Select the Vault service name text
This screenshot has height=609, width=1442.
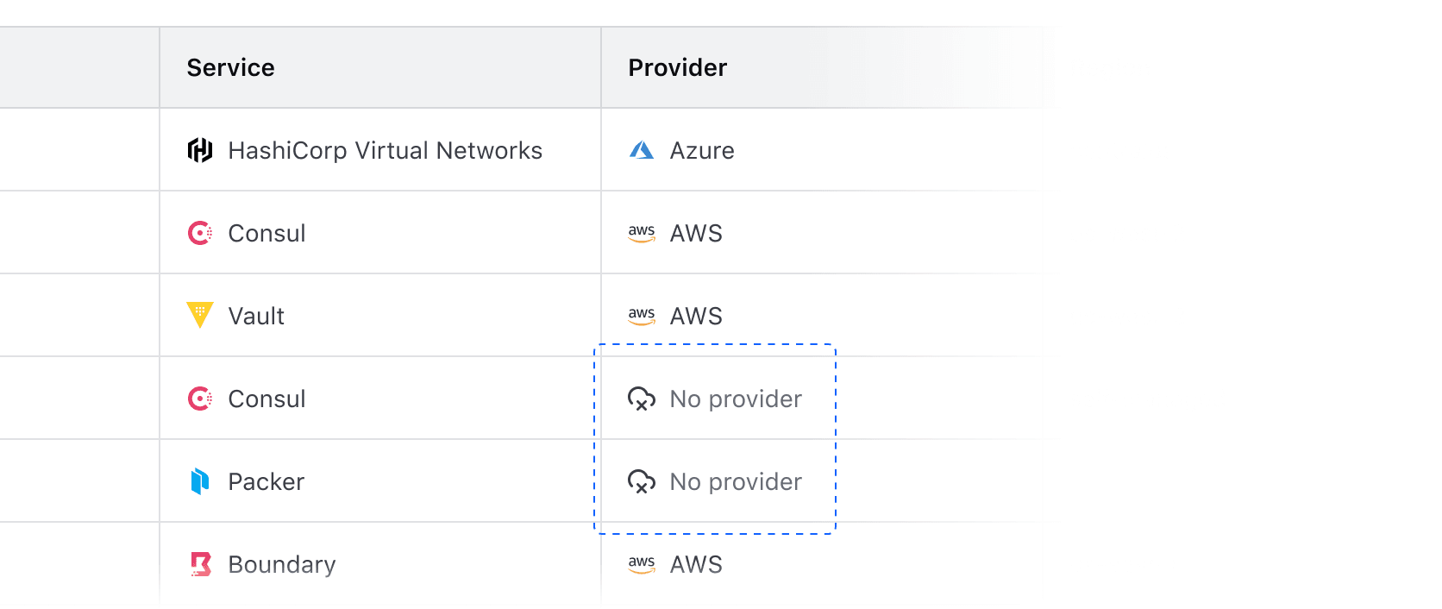point(255,315)
